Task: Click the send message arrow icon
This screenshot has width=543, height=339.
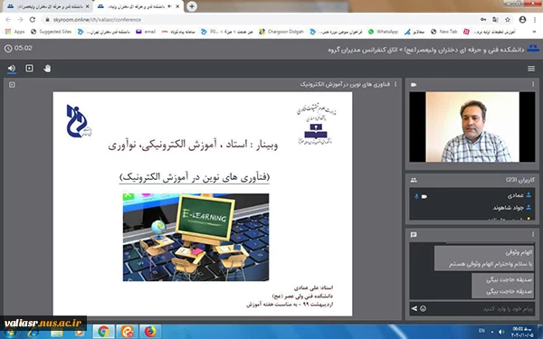Action: click(414, 308)
